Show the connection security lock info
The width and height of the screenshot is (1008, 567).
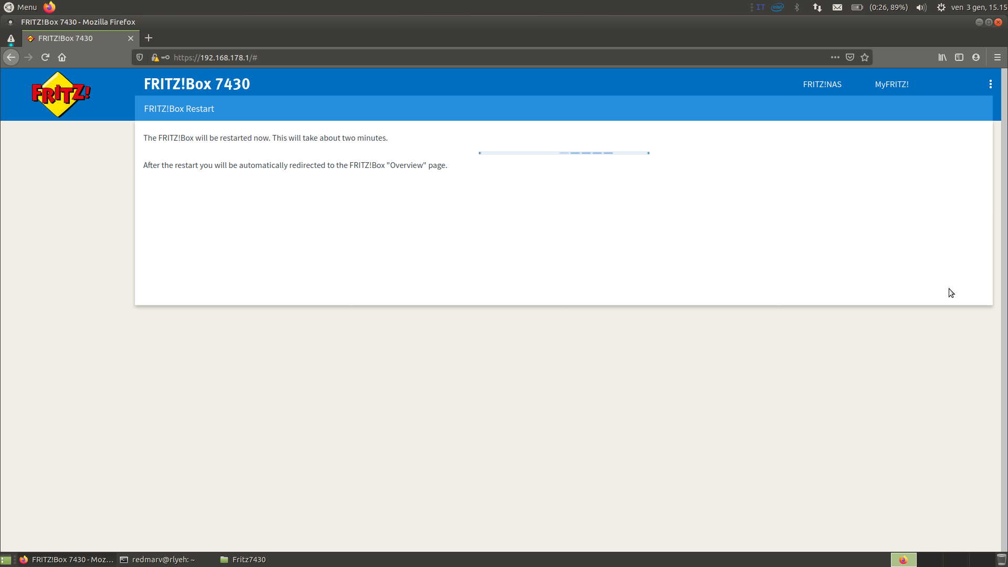pos(155,57)
